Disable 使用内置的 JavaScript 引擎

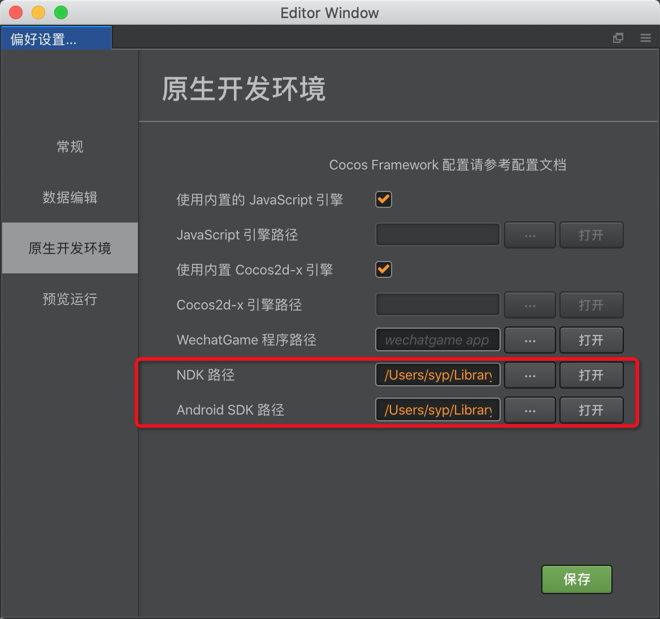(x=383, y=199)
